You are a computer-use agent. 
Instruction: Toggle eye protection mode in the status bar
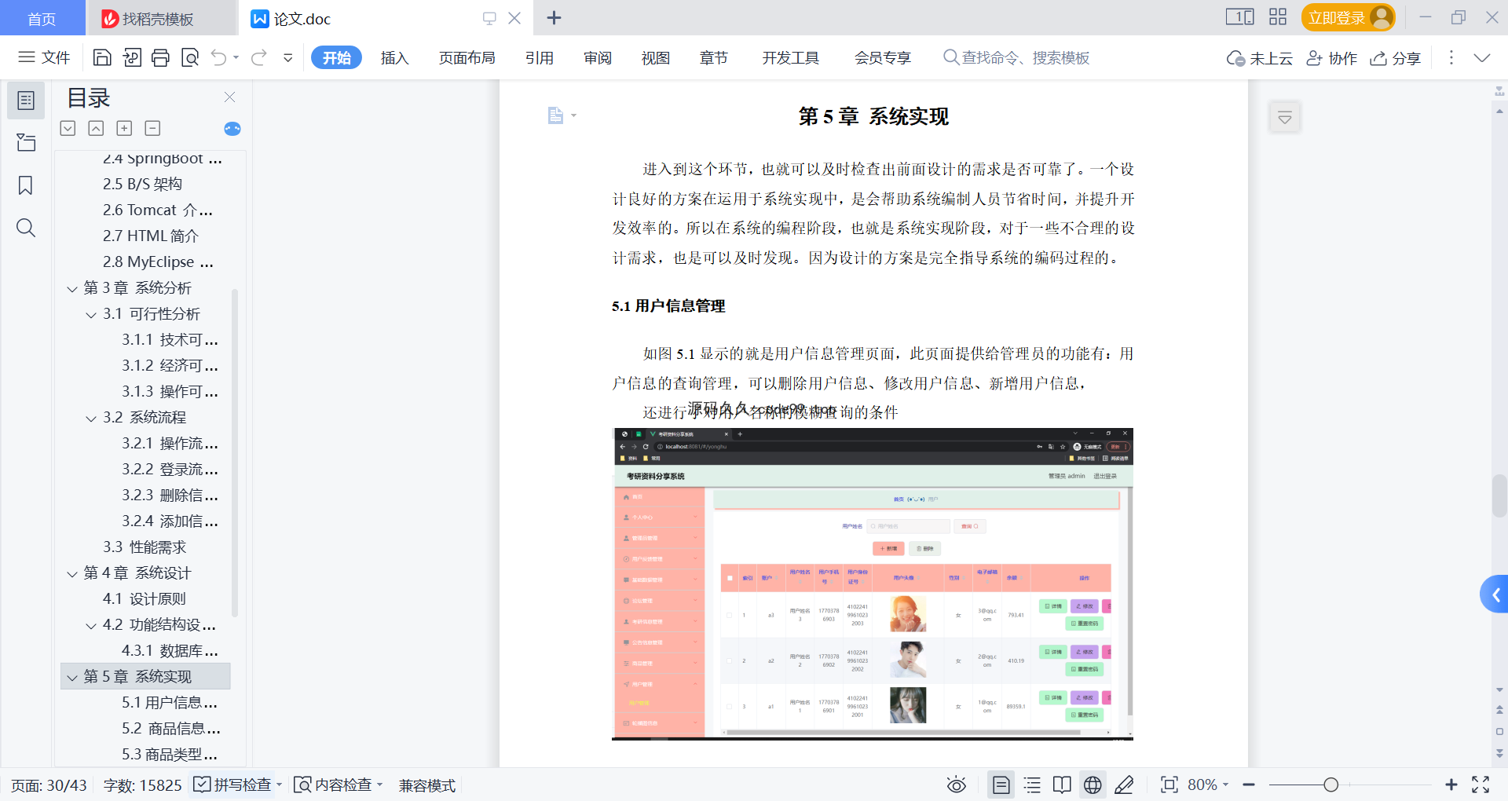pyautogui.click(x=956, y=785)
